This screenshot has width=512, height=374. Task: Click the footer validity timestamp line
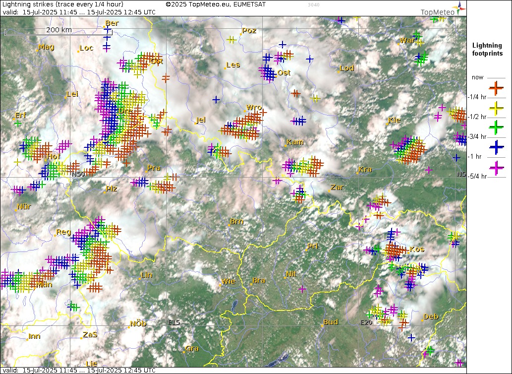pyautogui.click(x=79, y=371)
